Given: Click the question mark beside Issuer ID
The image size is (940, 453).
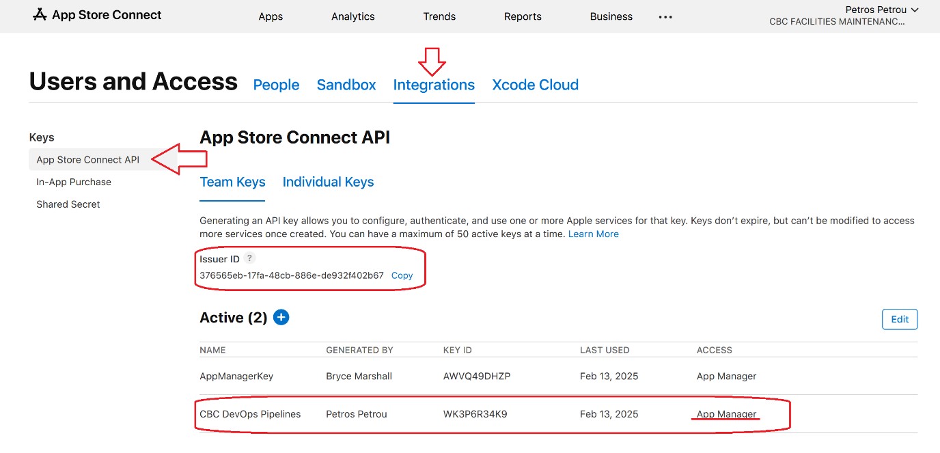Looking at the screenshot, I should coord(249,258).
